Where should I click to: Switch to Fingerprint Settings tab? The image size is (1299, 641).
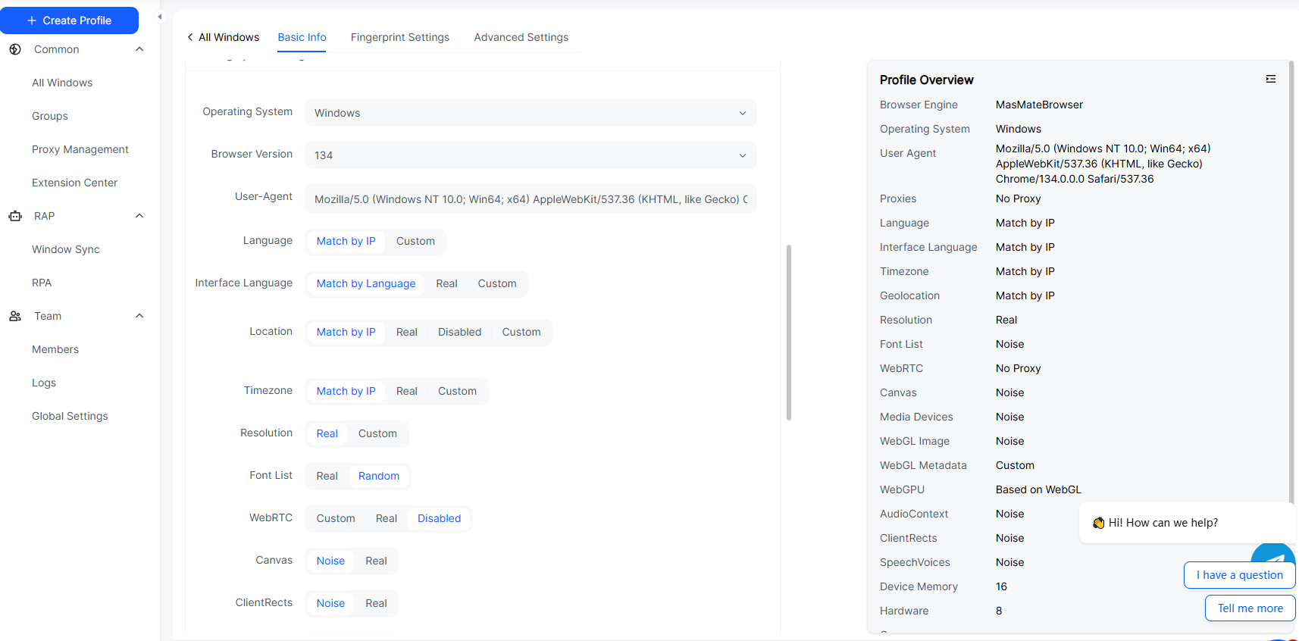coord(399,37)
